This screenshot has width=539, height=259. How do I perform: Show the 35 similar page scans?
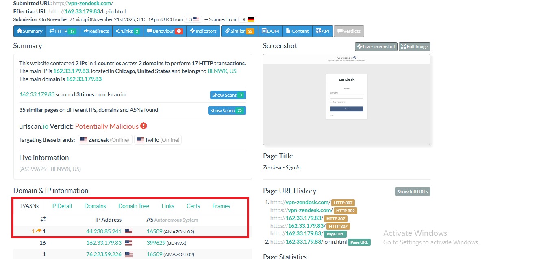click(227, 111)
